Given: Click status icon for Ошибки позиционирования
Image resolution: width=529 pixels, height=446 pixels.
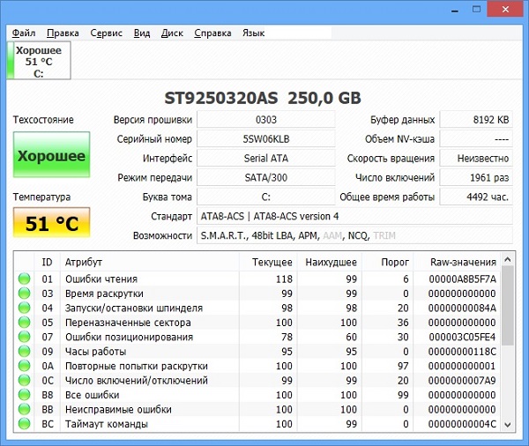Looking at the screenshot, I should [25, 337].
